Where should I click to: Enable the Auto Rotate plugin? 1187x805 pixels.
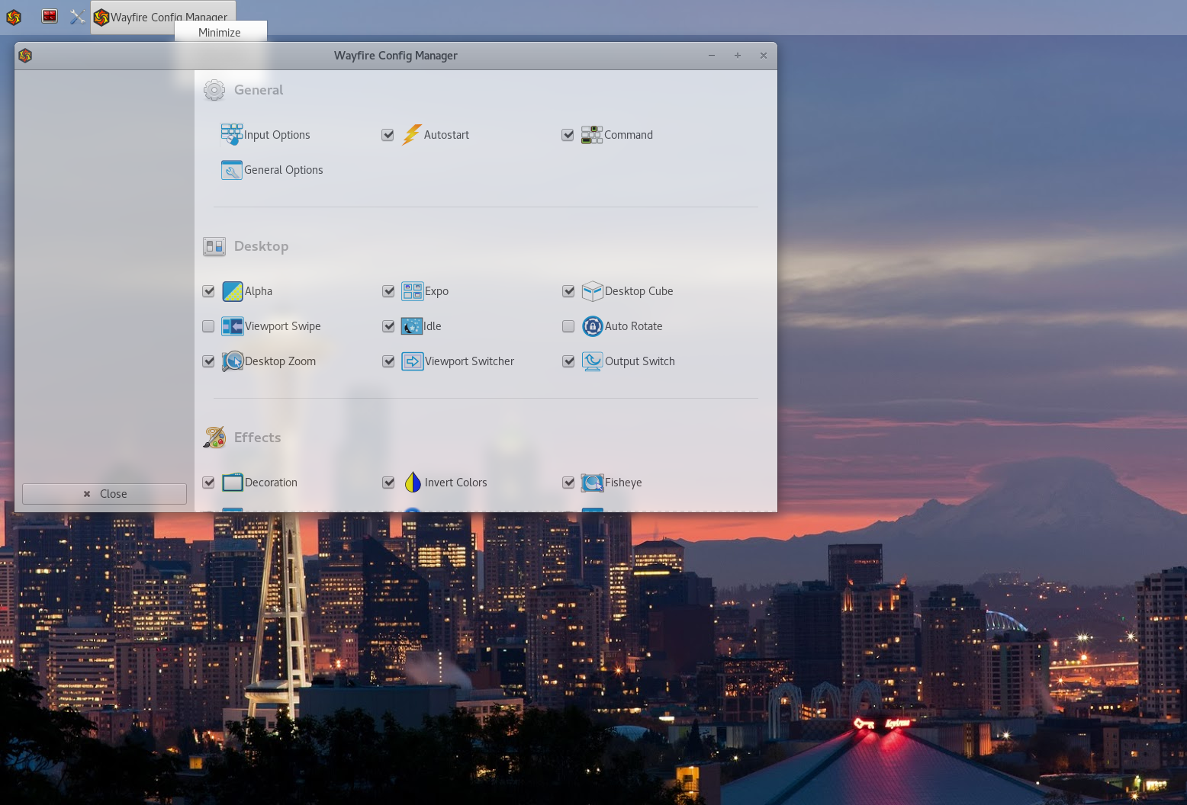pos(568,326)
